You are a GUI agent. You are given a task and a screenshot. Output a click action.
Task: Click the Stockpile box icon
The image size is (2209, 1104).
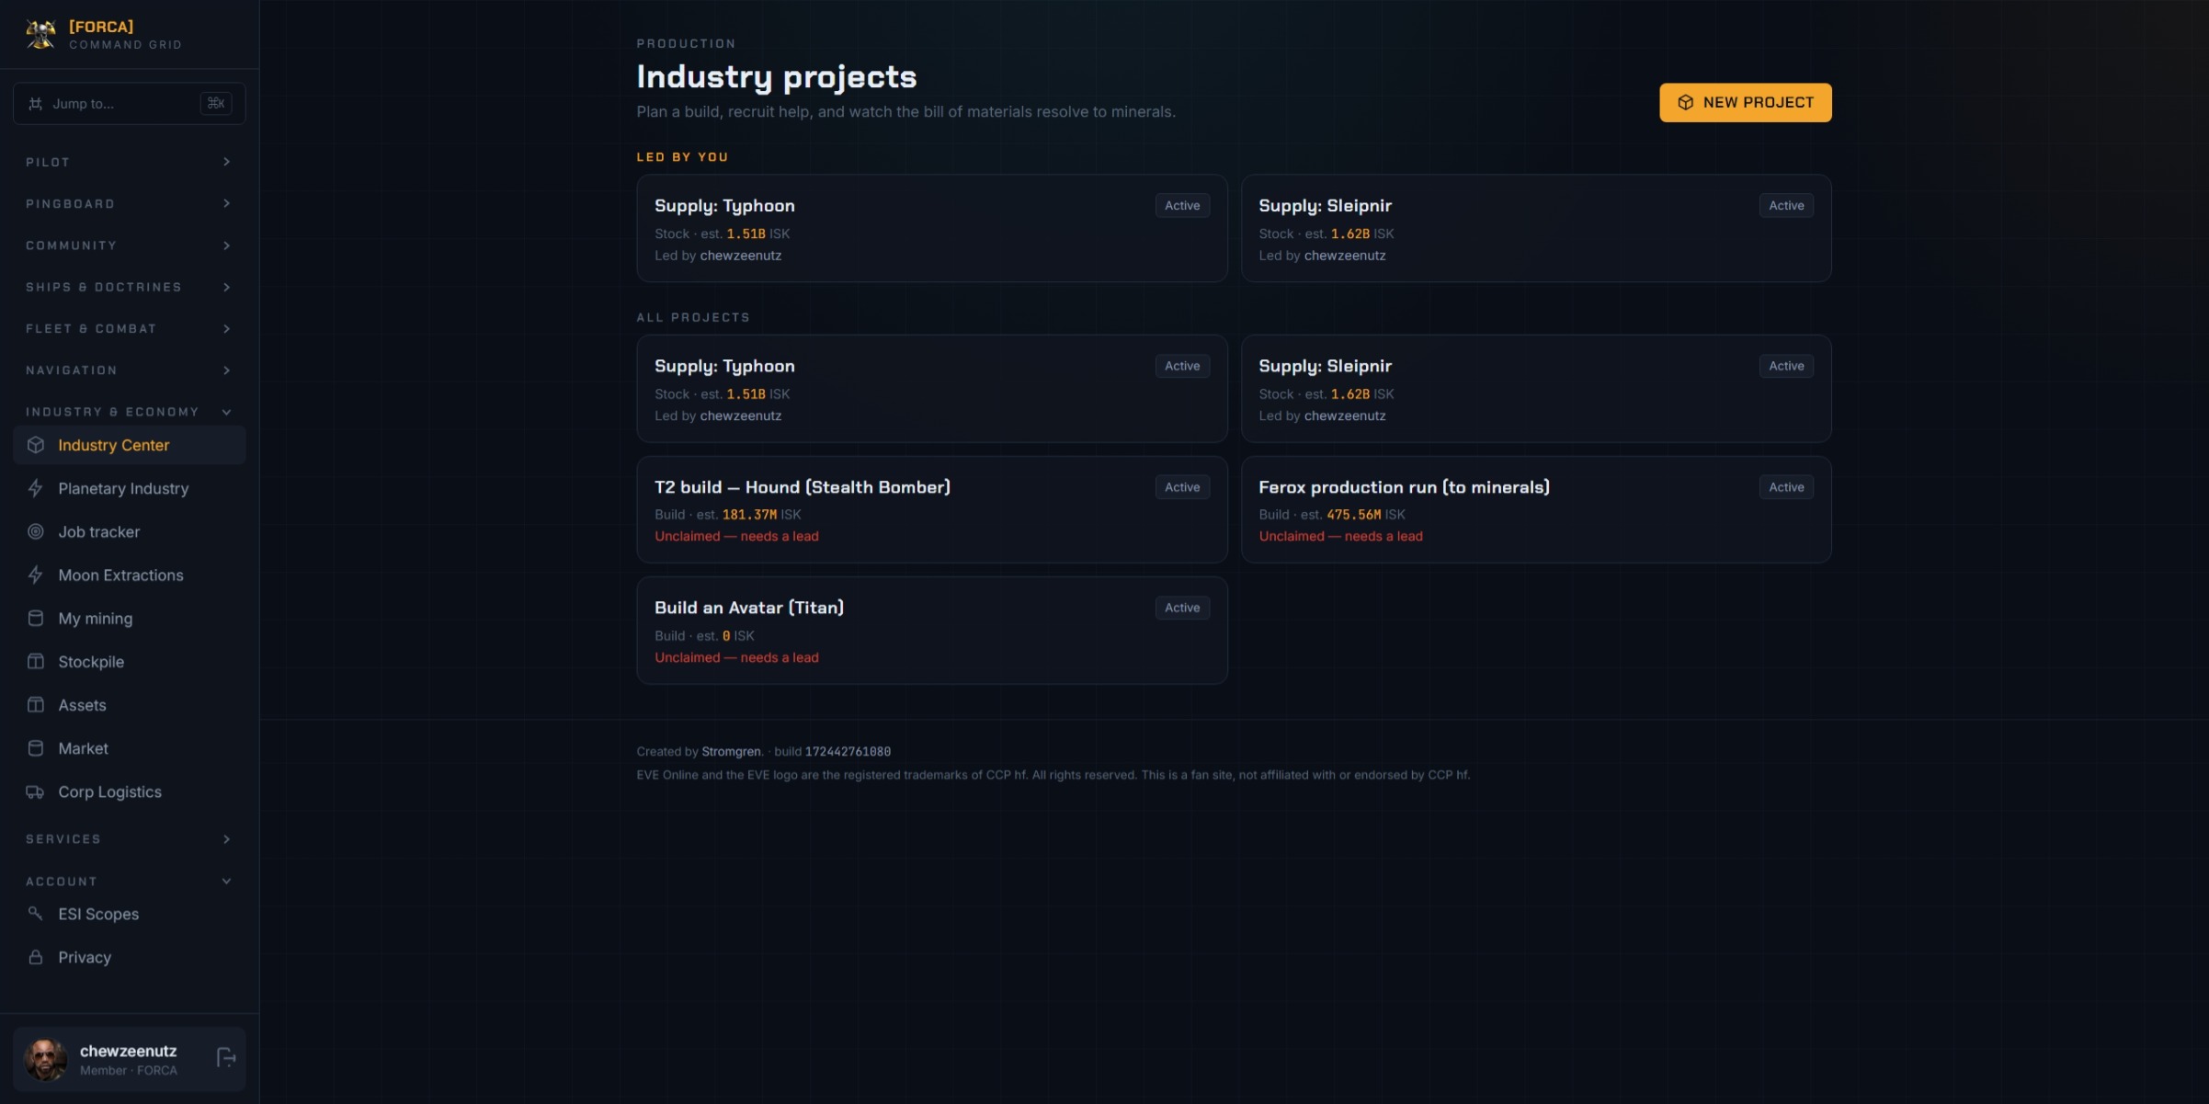36,661
